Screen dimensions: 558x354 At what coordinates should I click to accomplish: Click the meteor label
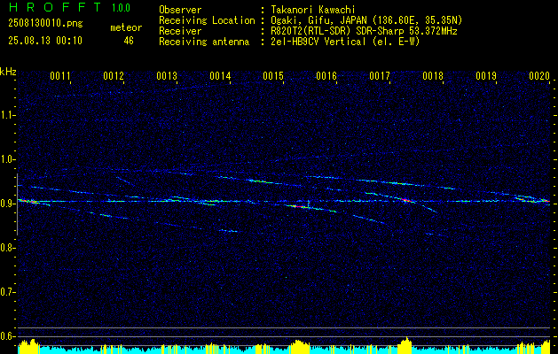pyautogui.click(x=126, y=27)
